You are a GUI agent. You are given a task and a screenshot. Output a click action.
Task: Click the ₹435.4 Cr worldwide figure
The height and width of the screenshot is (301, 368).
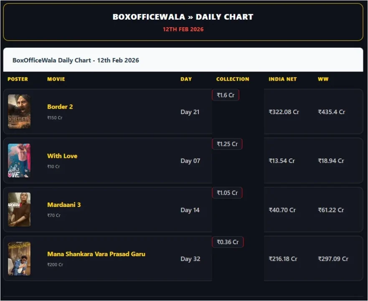tap(331, 112)
